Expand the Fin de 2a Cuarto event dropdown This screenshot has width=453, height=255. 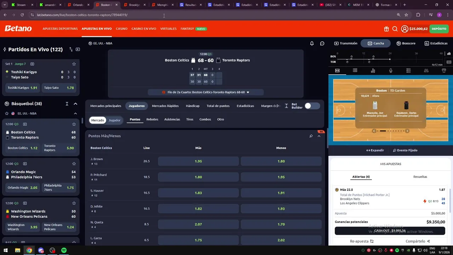point(206,92)
